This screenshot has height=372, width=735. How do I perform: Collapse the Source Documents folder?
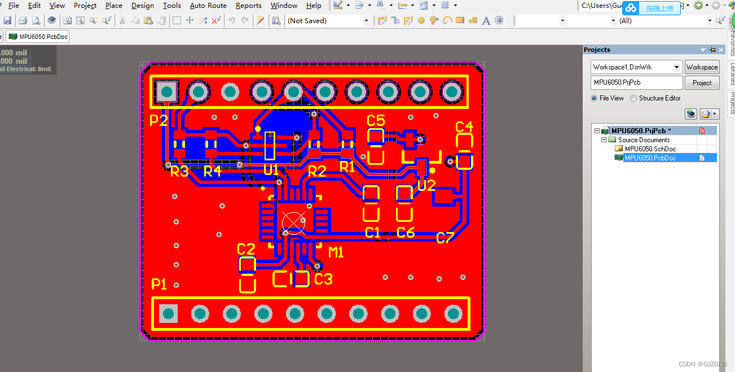[x=604, y=139]
